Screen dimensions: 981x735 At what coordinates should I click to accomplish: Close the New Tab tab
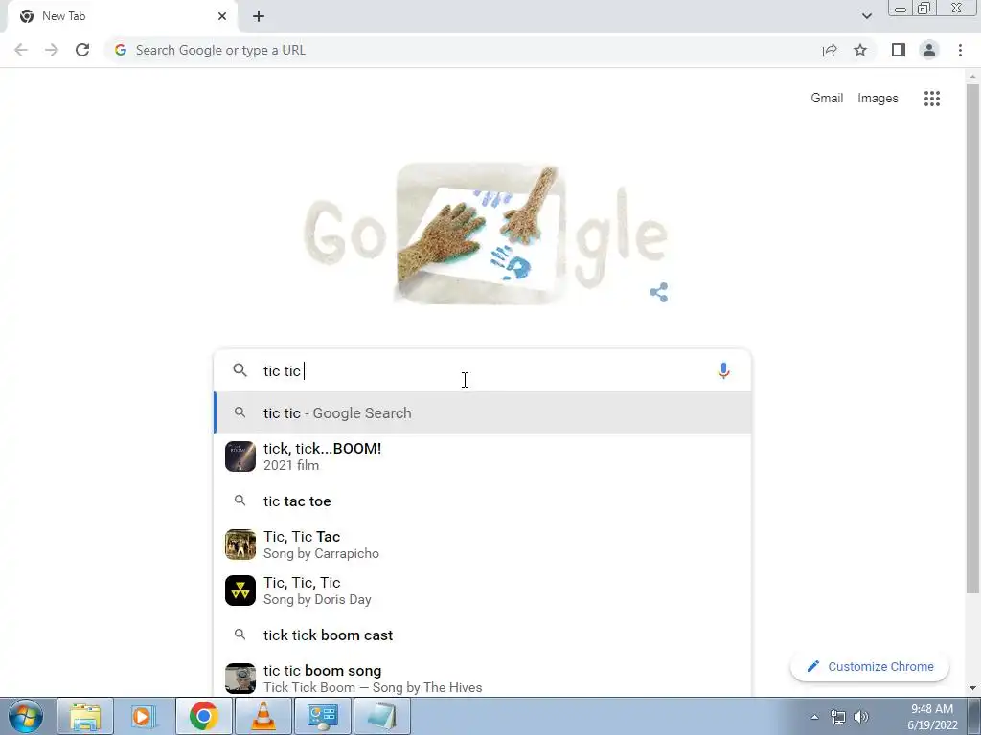pyautogui.click(x=222, y=16)
